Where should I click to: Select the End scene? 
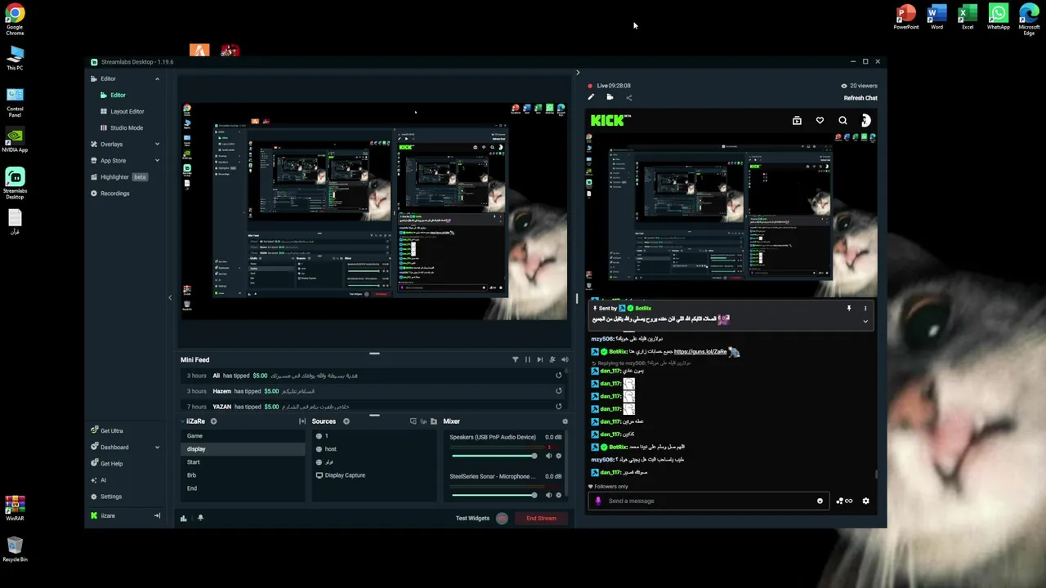click(243, 488)
